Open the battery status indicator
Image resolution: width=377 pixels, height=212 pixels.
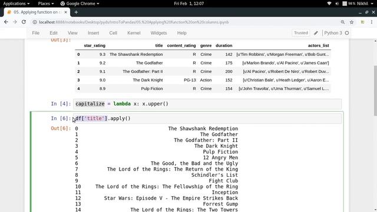coord(349,4)
